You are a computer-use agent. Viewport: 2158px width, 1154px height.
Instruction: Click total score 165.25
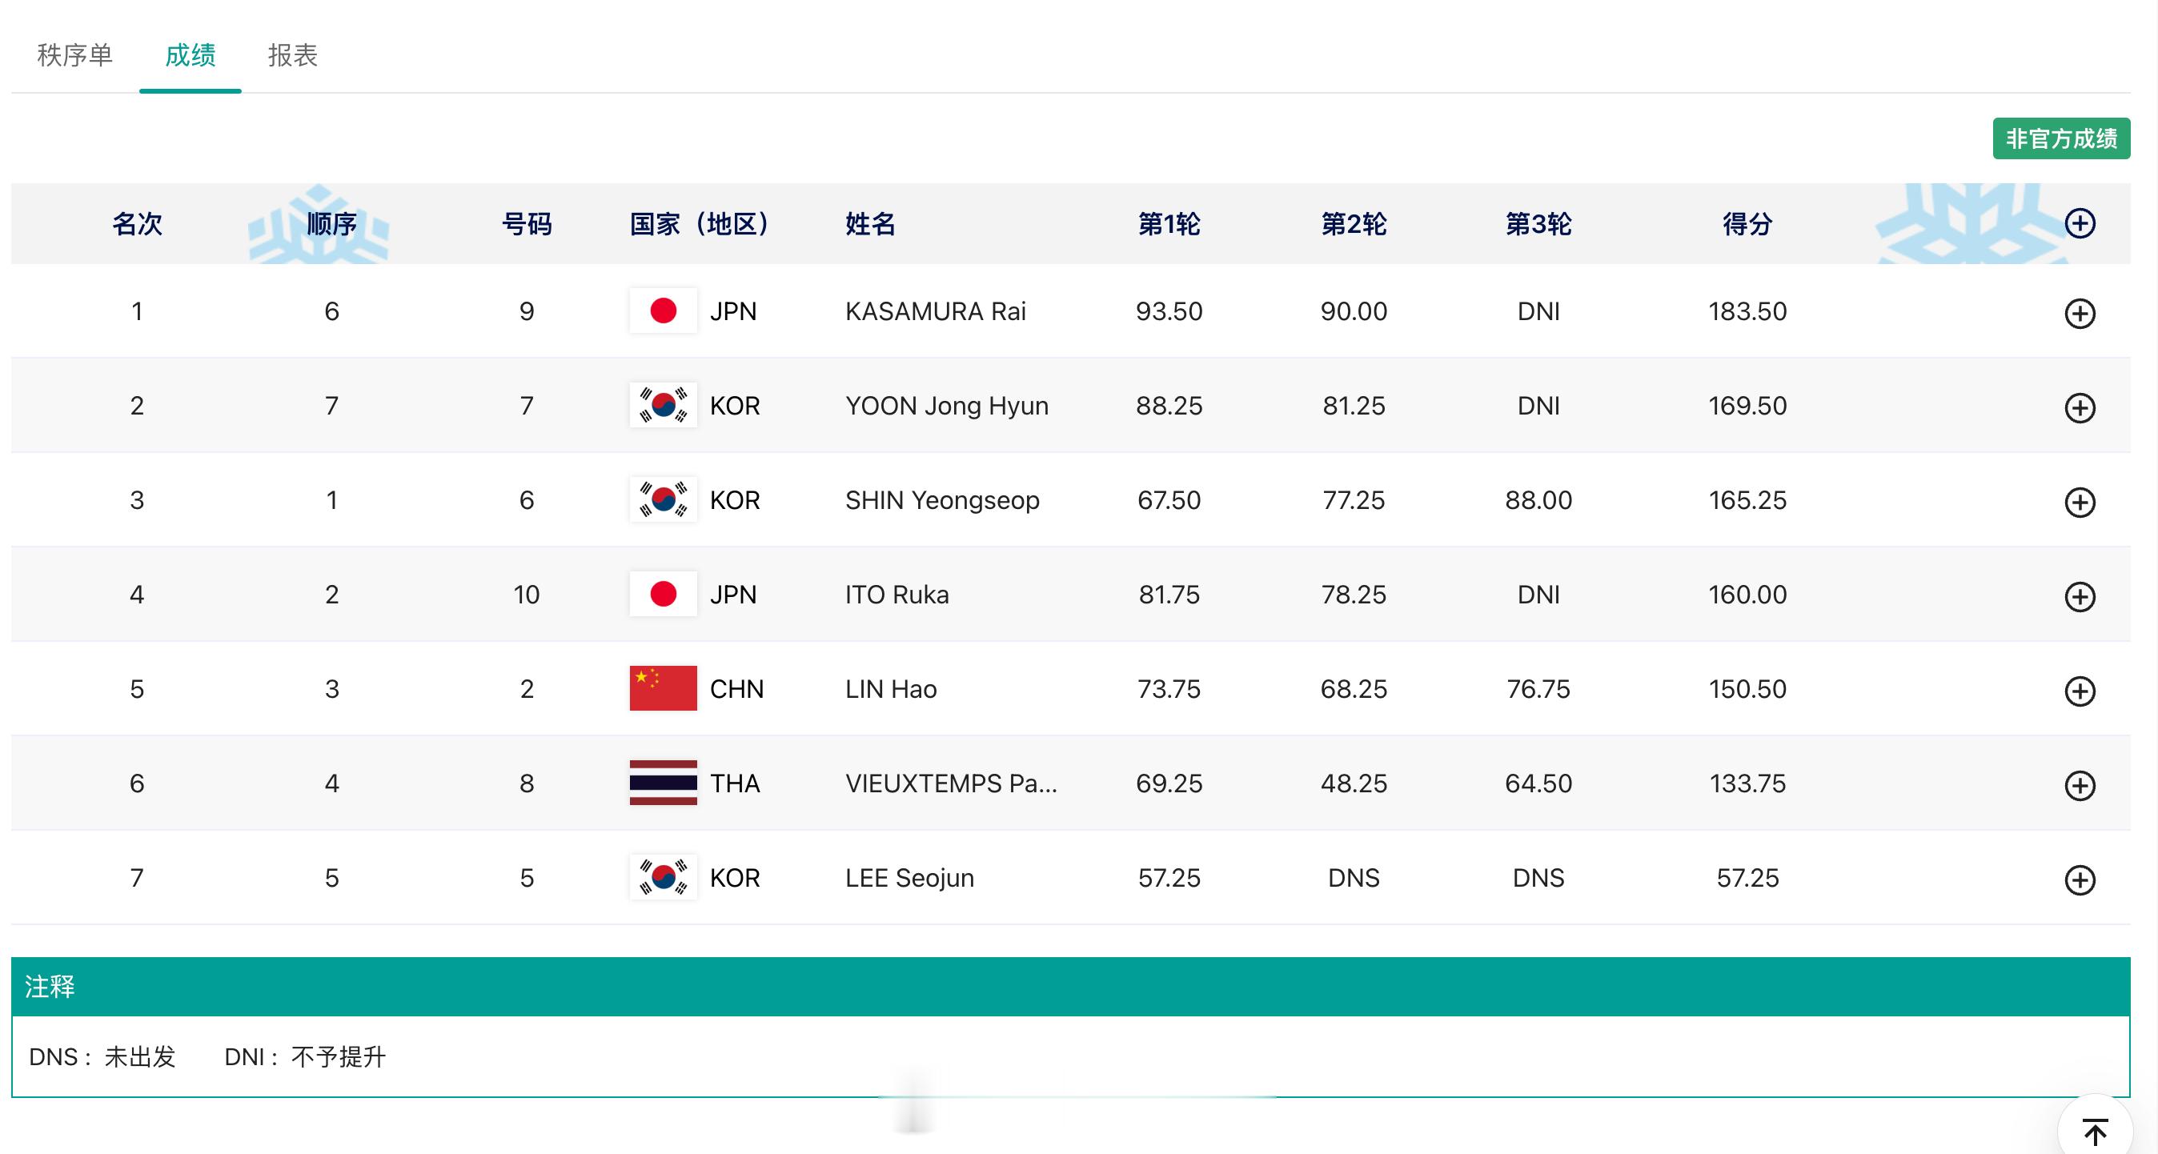coord(1747,501)
